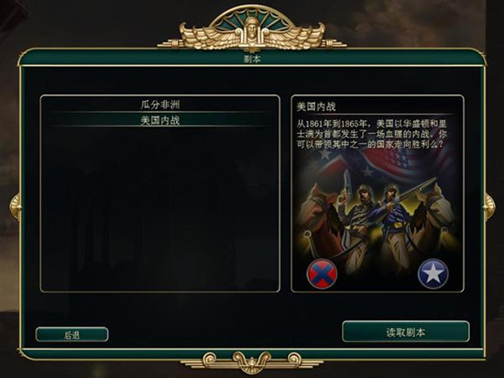This screenshot has width=504, height=378.
Task: Click the Civil War soldiers illustration
Action: point(378,216)
